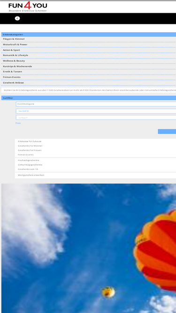Click the blue search button
The width and height of the screenshot is (176, 313).
[x=167, y=131]
